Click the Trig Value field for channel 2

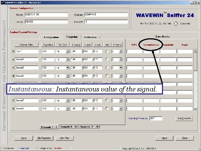coord(48,60)
